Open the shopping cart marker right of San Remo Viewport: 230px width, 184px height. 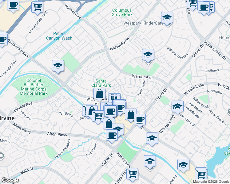click(x=98, y=117)
